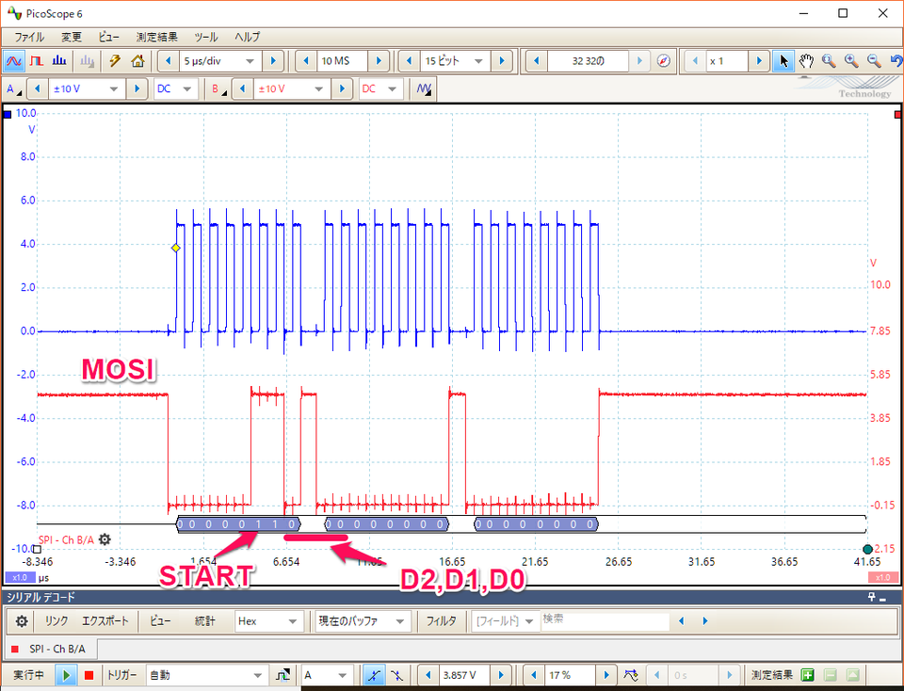Toggle falling edge trigger button
The image size is (904, 691).
coord(397,675)
